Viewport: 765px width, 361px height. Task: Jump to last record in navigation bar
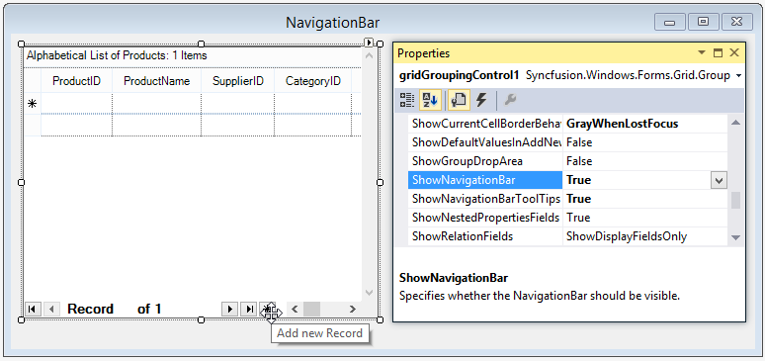pyautogui.click(x=249, y=309)
